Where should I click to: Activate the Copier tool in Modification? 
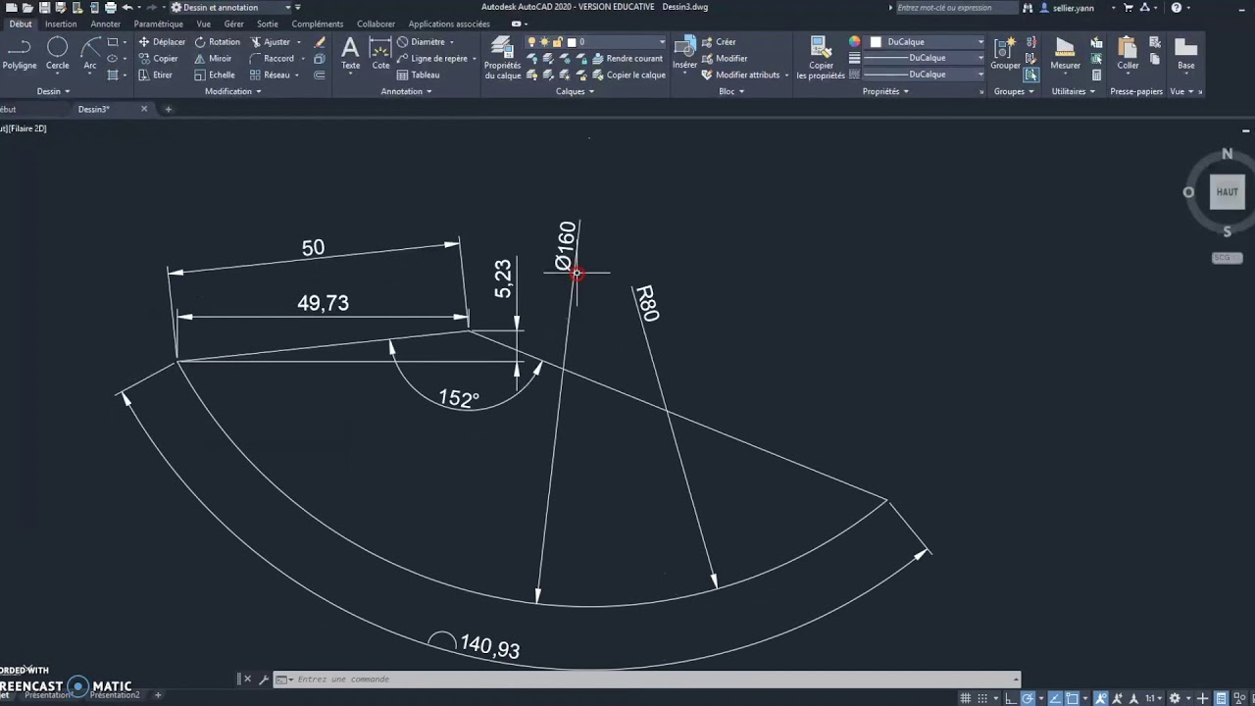click(x=158, y=59)
